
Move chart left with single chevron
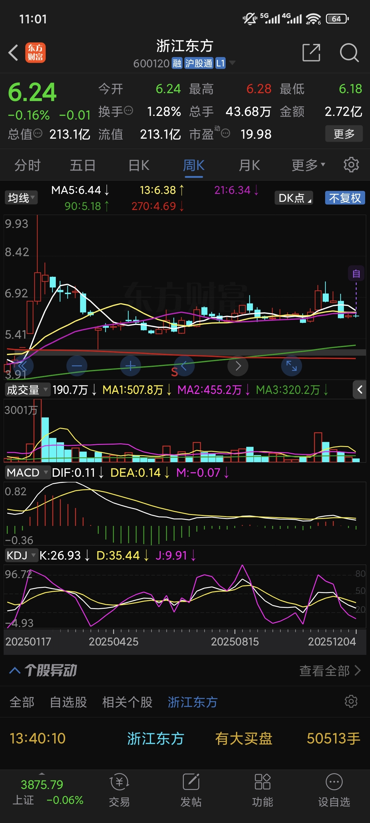pyautogui.click(x=184, y=366)
